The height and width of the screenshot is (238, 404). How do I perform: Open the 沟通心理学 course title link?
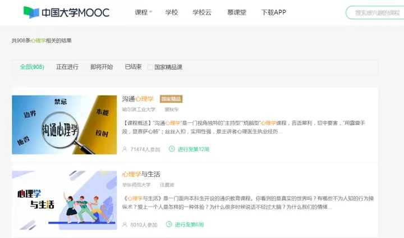point(138,99)
